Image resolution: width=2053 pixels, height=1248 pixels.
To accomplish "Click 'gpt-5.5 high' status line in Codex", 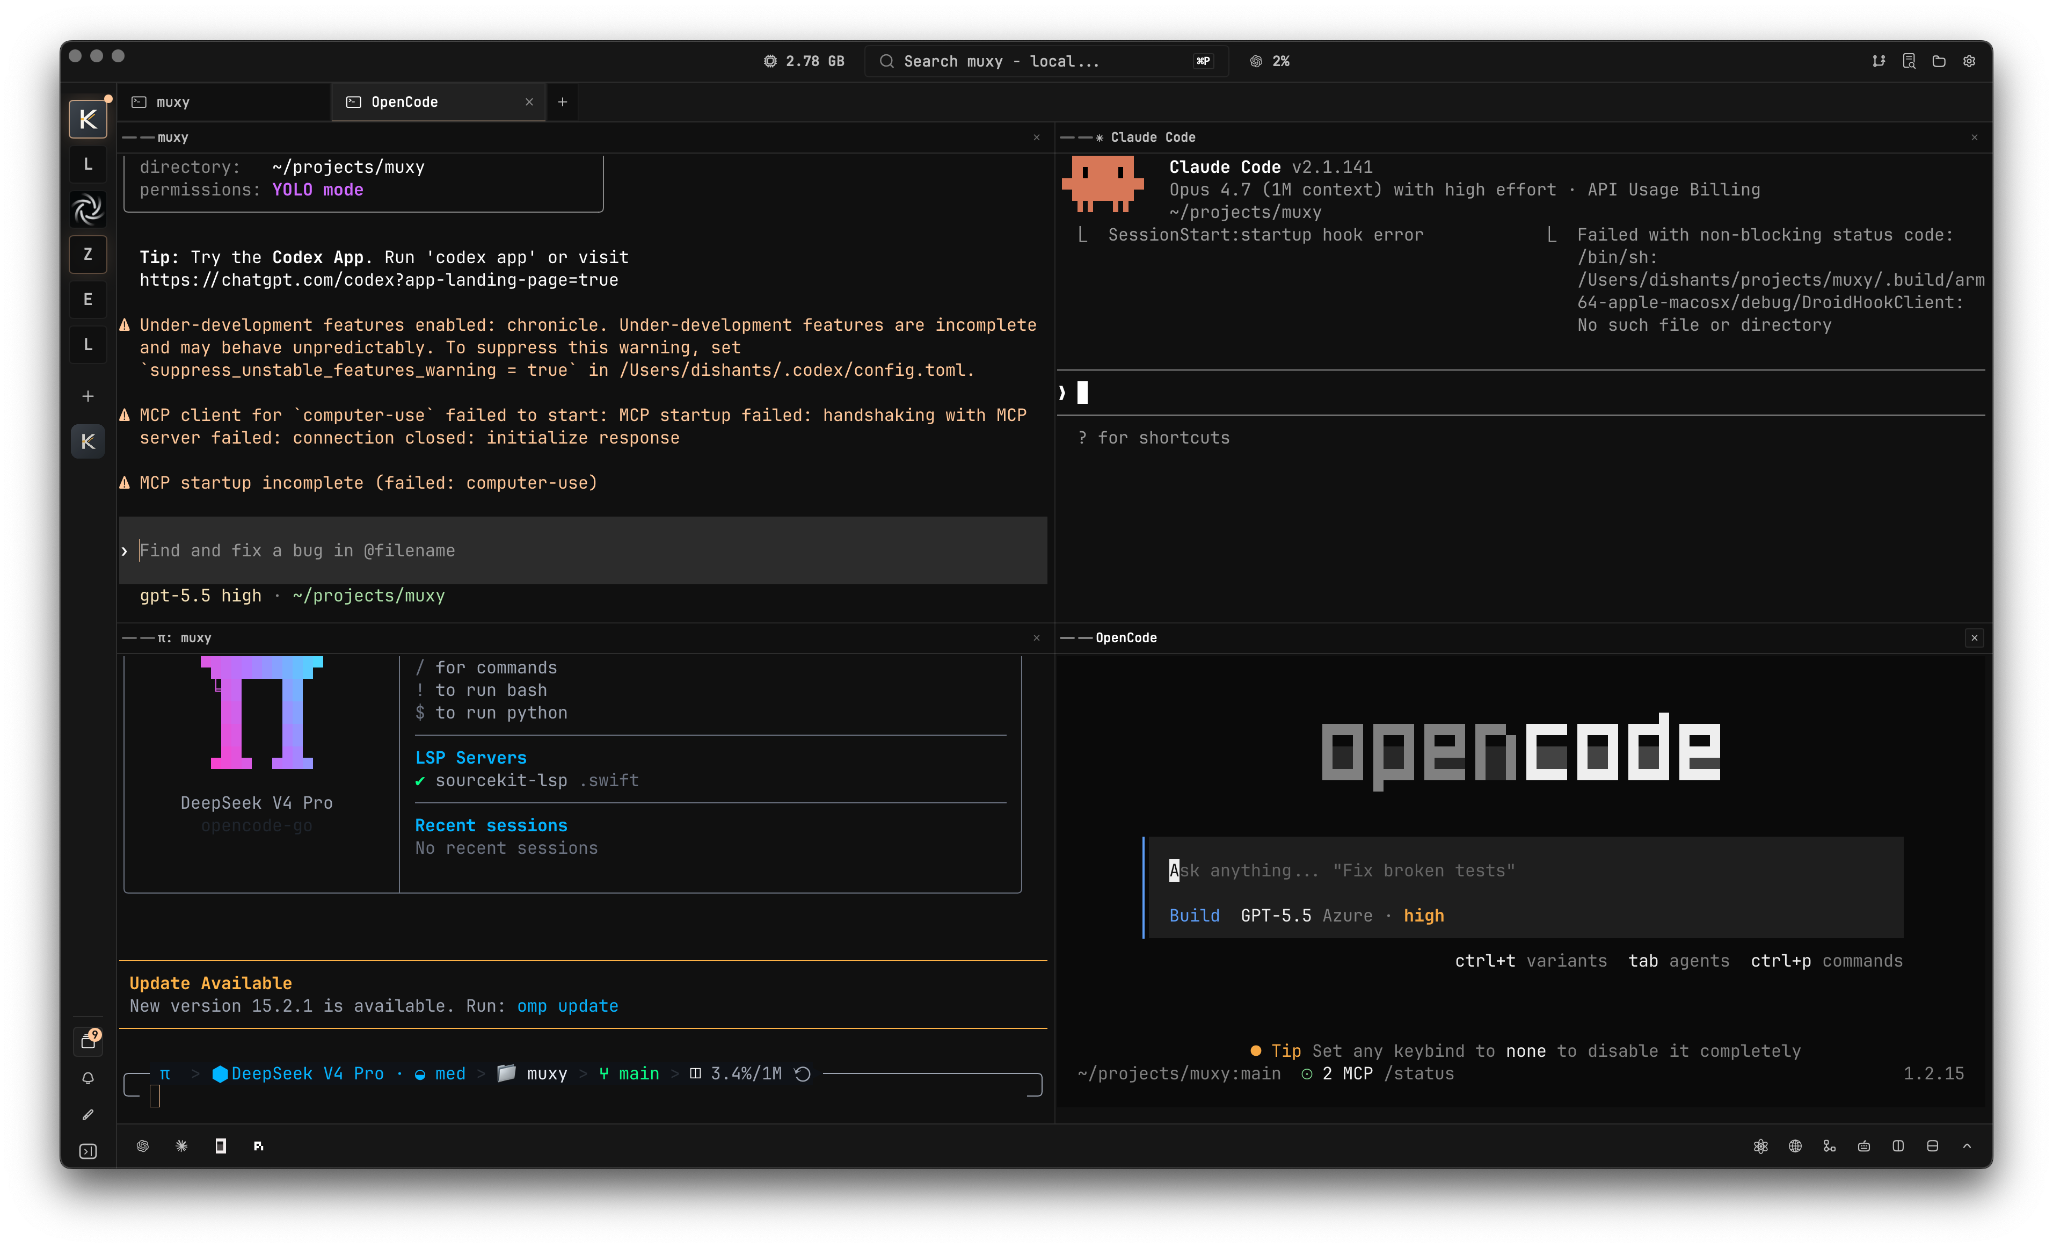I will [200, 595].
